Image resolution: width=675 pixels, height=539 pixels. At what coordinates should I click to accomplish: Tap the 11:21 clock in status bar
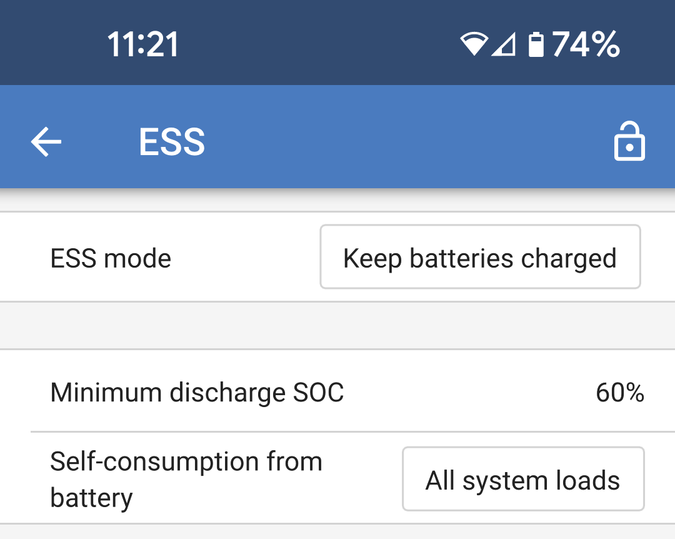pyautogui.click(x=143, y=45)
